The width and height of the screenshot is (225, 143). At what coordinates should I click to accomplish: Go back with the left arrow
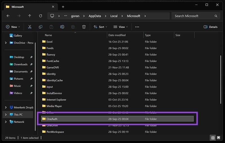[x=8, y=16]
